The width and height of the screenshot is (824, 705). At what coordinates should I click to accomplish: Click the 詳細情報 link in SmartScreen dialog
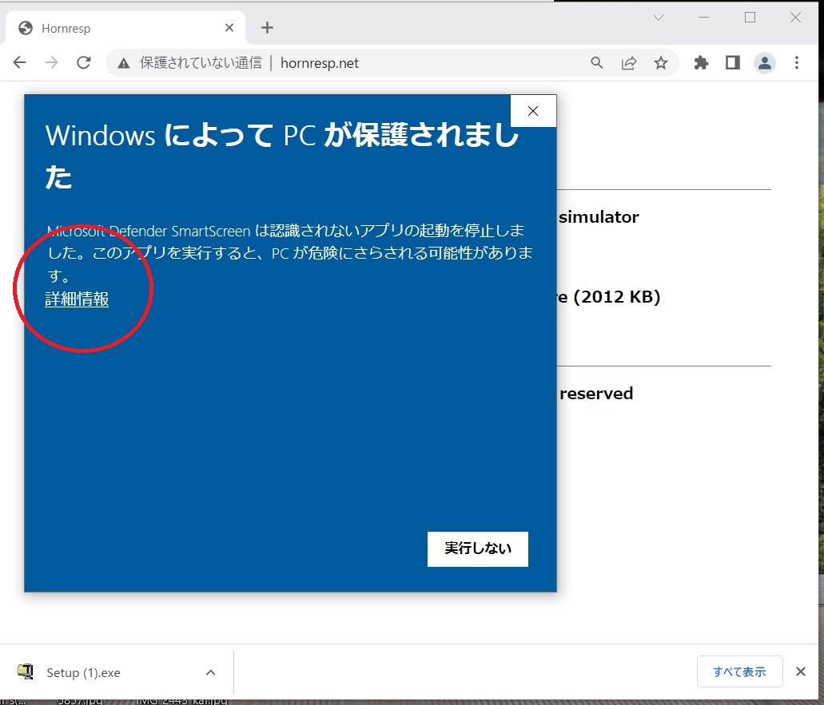pos(77,299)
